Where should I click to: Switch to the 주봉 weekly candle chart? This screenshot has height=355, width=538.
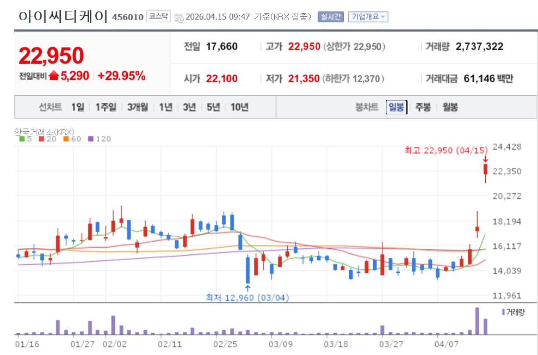pos(423,107)
